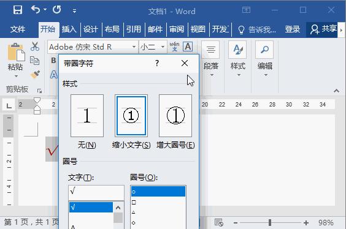This screenshot has height=229, width=346.
Task: Click the character border A icon
Action: click(188, 47)
